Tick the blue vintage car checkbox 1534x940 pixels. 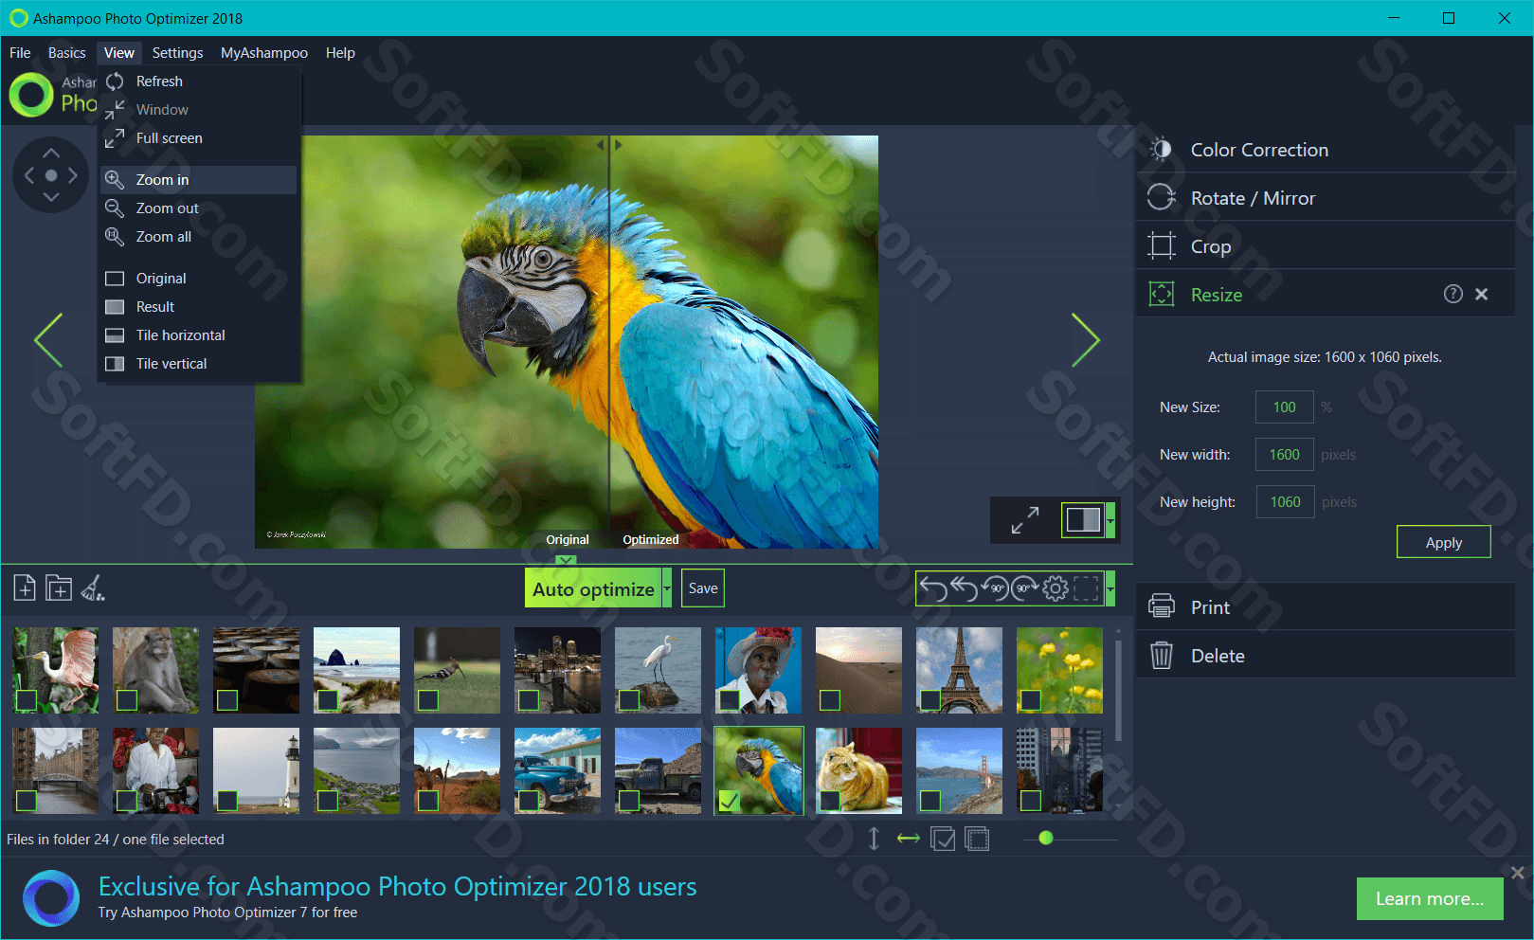tap(529, 801)
